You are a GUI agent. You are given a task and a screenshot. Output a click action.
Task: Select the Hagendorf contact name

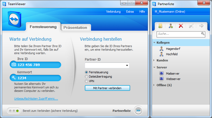pos(173,49)
